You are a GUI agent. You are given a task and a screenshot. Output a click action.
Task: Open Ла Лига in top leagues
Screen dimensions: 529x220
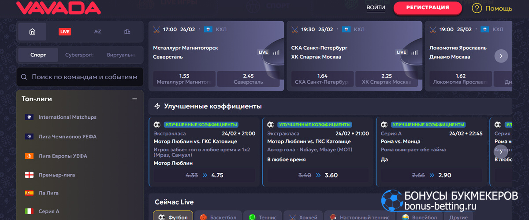48,193
